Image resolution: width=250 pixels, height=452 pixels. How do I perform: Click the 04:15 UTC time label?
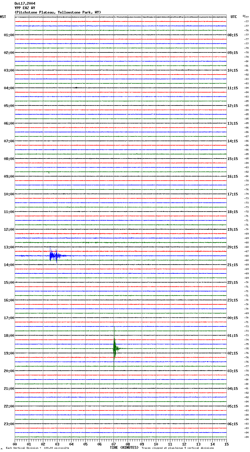coord(233,389)
